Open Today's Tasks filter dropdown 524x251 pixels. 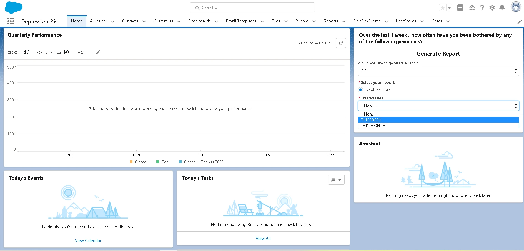click(336, 180)
